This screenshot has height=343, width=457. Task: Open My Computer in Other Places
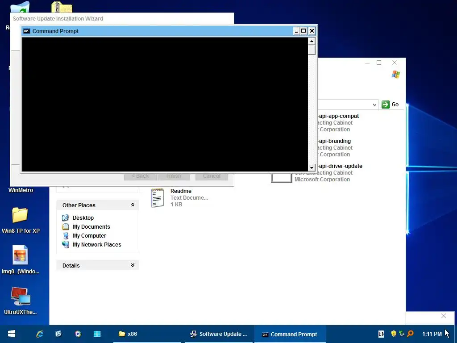pyautogui.click(x=89, y=236)
